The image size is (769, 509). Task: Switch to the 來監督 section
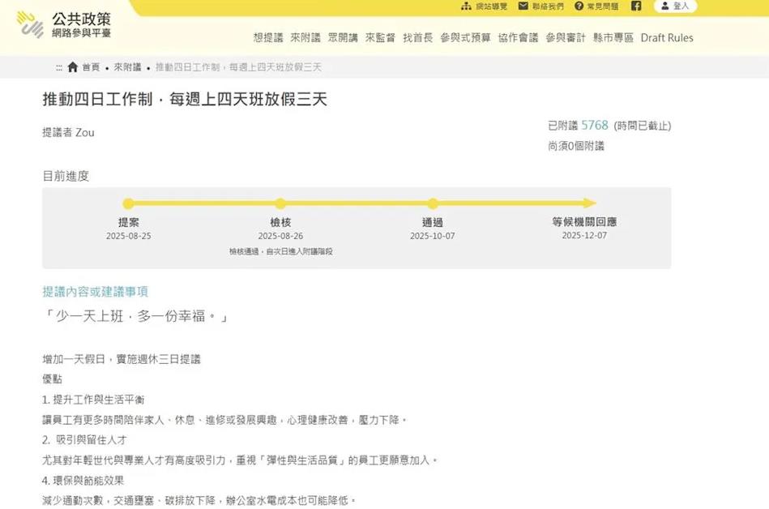point(379,37)
